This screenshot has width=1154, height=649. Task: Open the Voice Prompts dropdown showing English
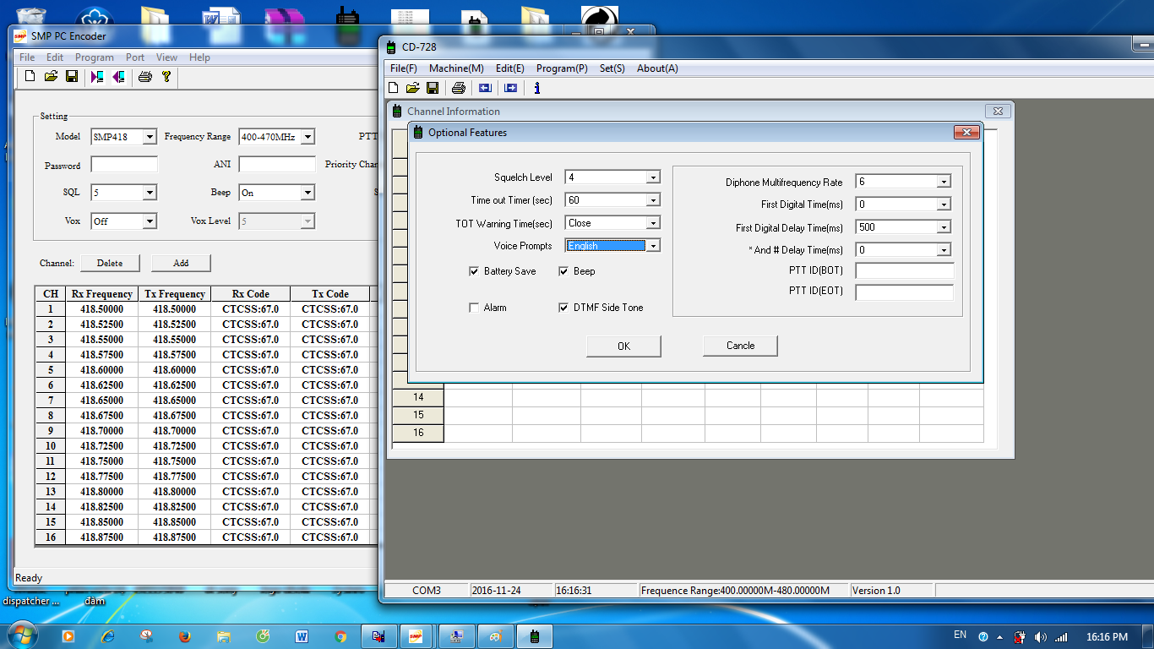click(653, 246)
